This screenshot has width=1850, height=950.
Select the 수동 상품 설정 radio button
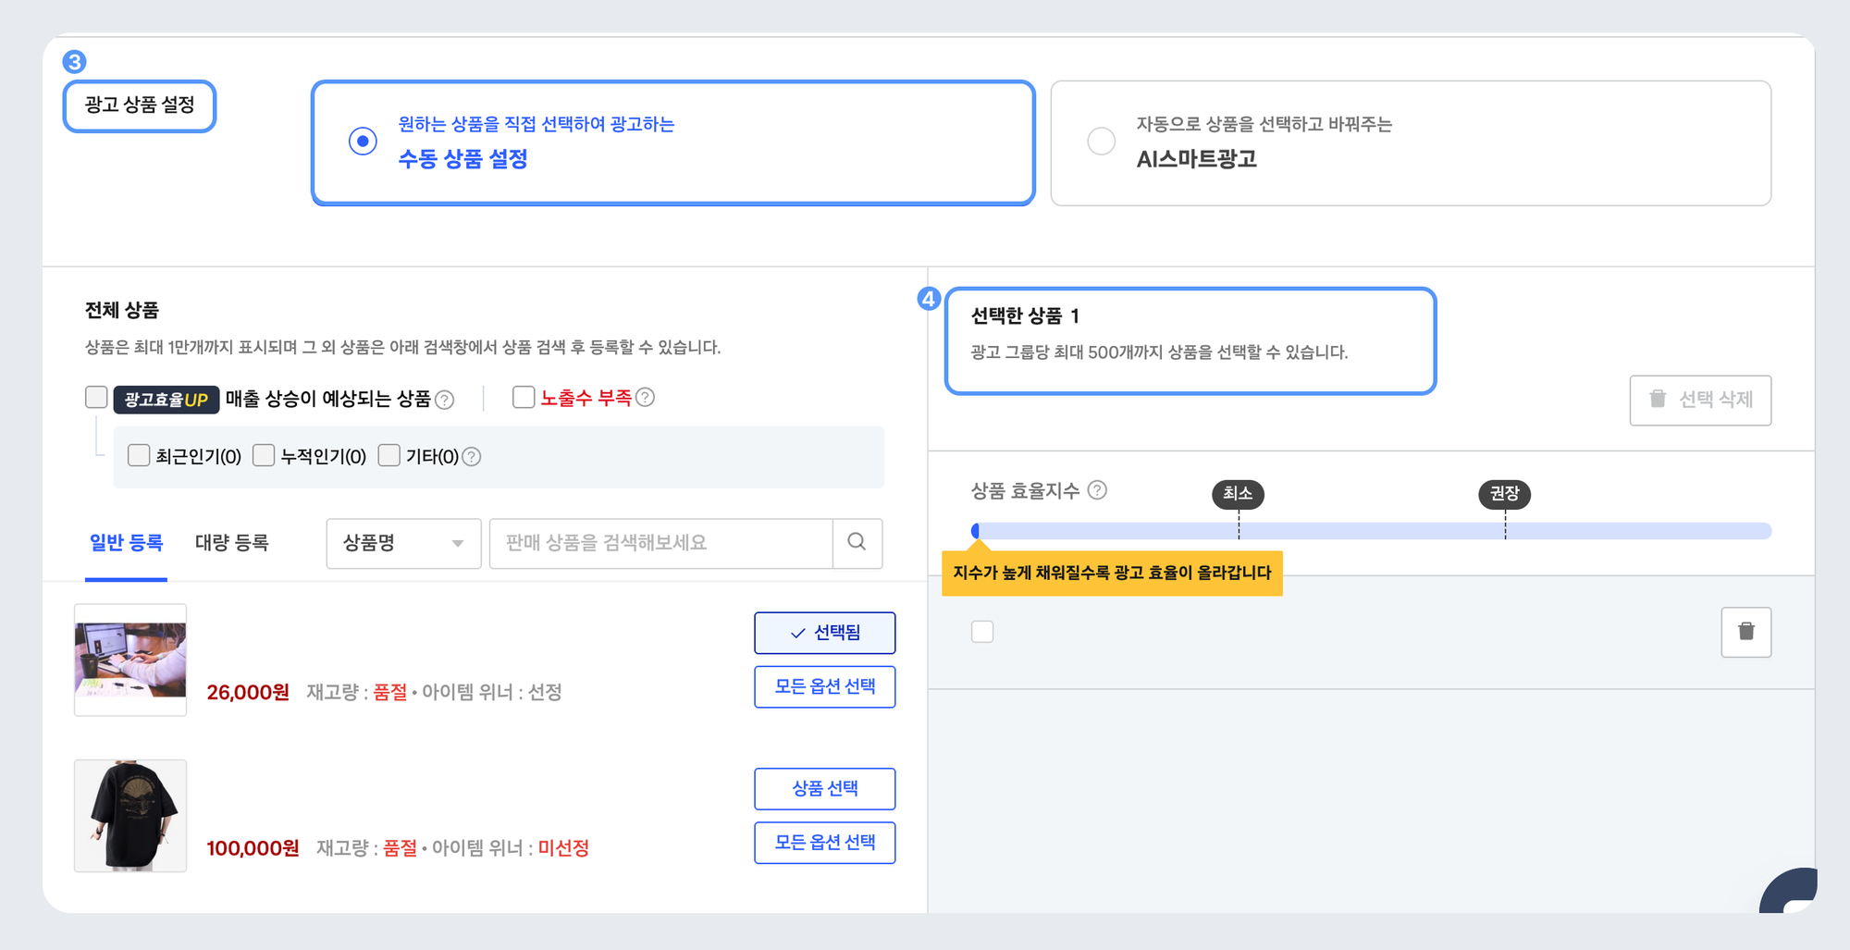363,141
